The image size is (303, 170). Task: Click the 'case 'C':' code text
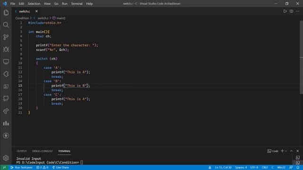(52, 94)
